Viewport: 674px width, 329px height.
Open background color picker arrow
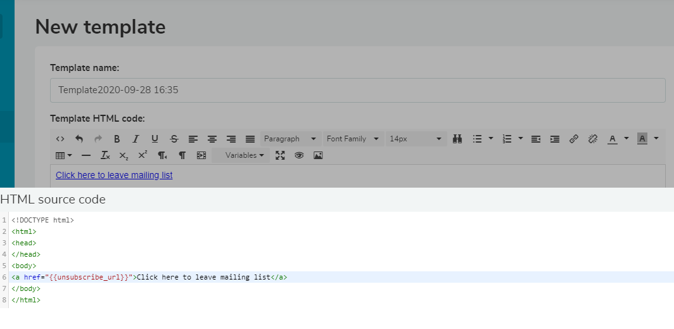(x=656, y=138)
